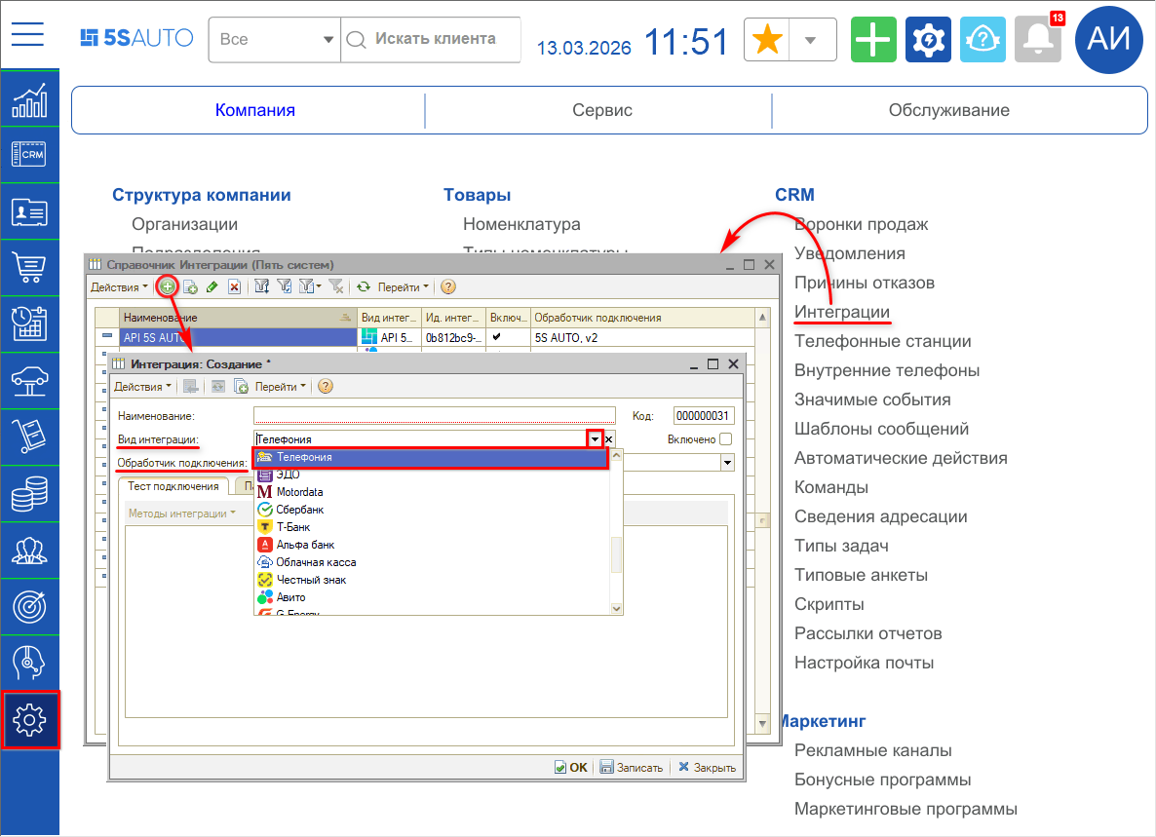Select the CRM icon in the left sidebar
Viewport: 1156px width, 837px height.
tap(28, 154)
